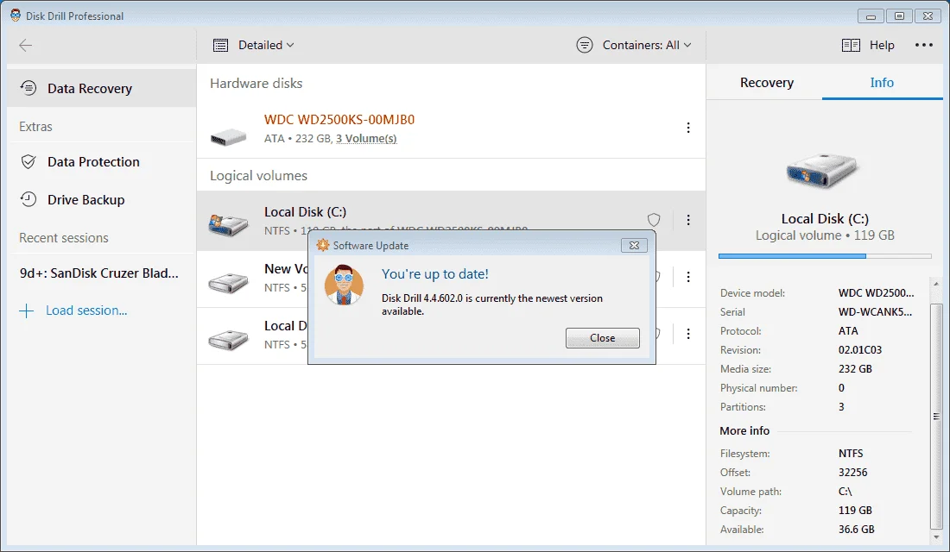This screenshot has width=950, height=552.
Task: Expand the 3 Volume(s) link
Action: (x=366, y=139)
